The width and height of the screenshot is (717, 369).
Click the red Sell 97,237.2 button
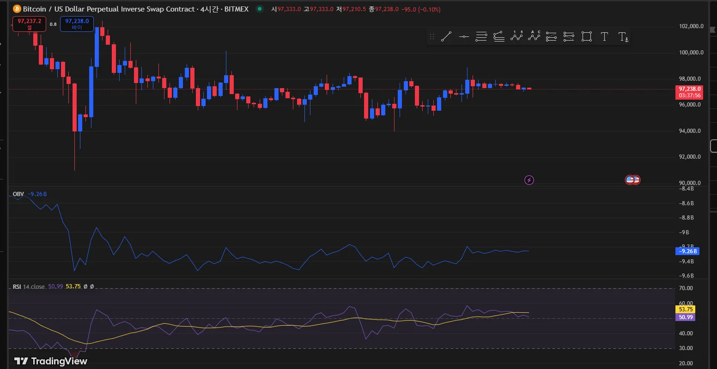click(x=30, y=24)
